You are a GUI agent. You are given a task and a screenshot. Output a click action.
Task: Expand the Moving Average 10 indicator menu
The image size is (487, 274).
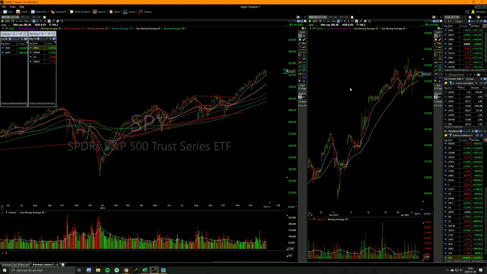[x=39, y=29]
